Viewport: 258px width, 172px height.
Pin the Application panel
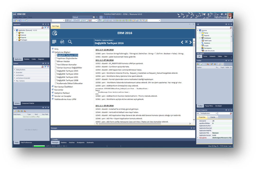pos(46,24)
